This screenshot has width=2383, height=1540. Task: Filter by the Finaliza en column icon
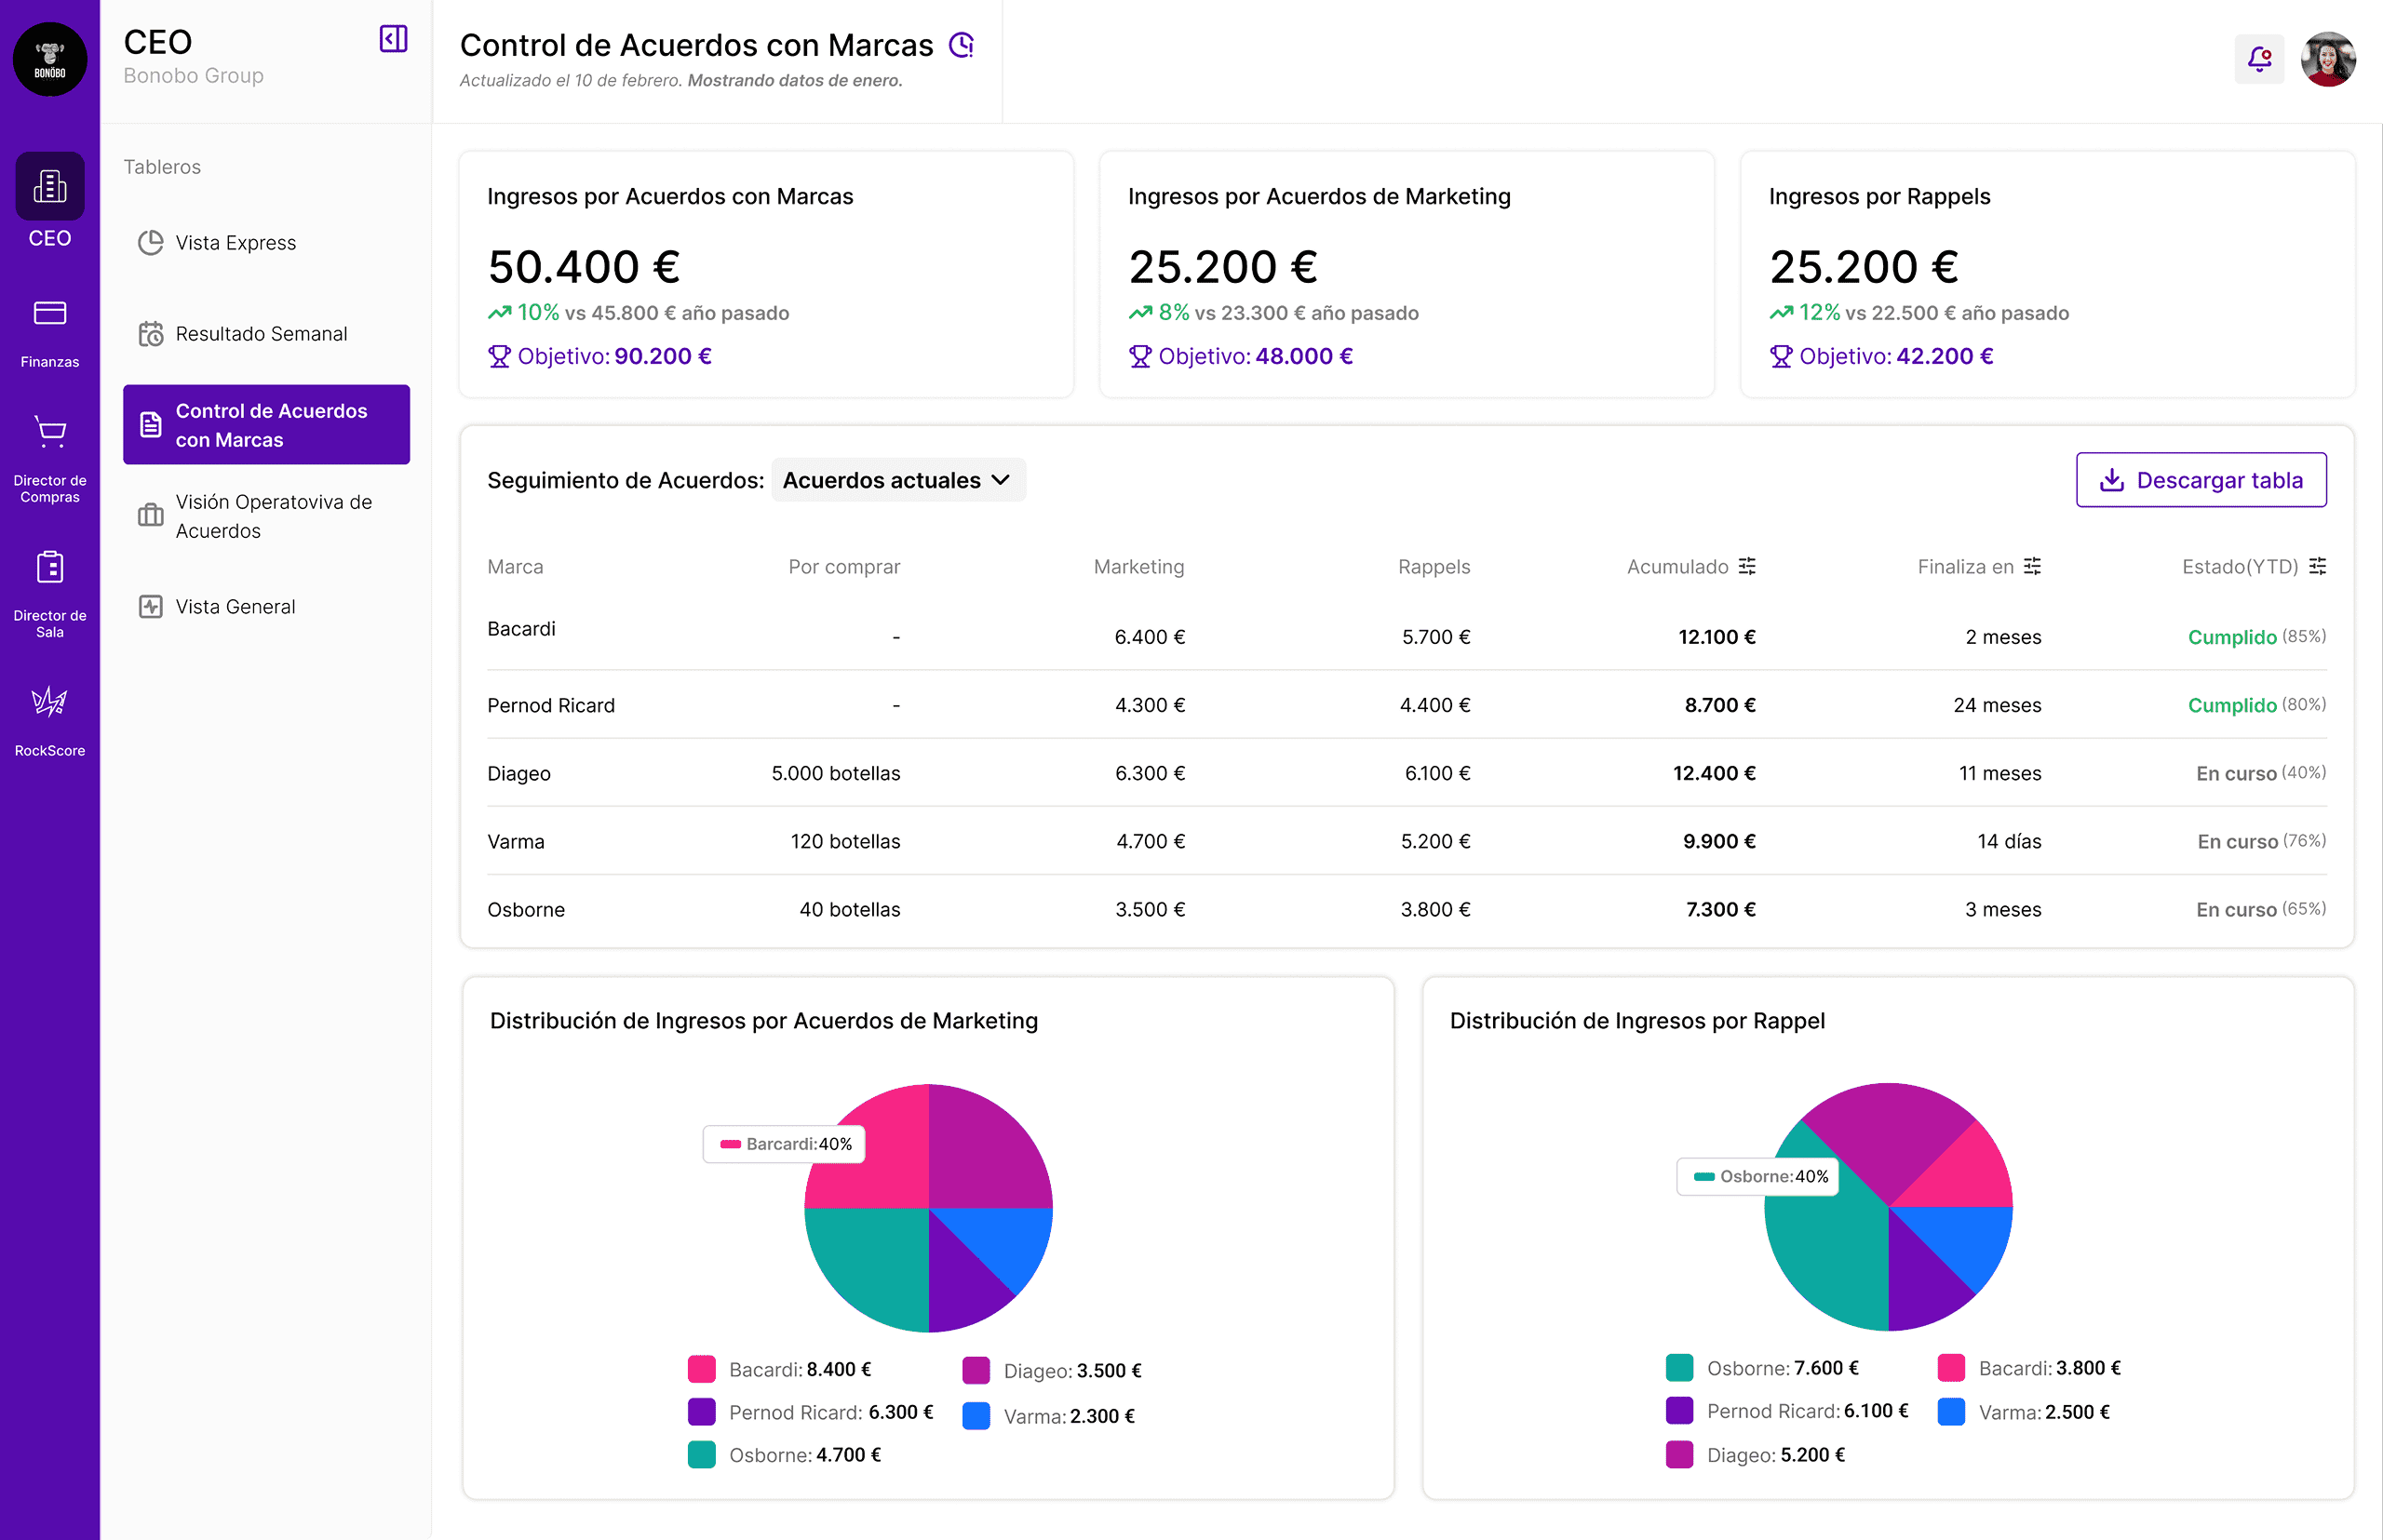(2032, 566)
